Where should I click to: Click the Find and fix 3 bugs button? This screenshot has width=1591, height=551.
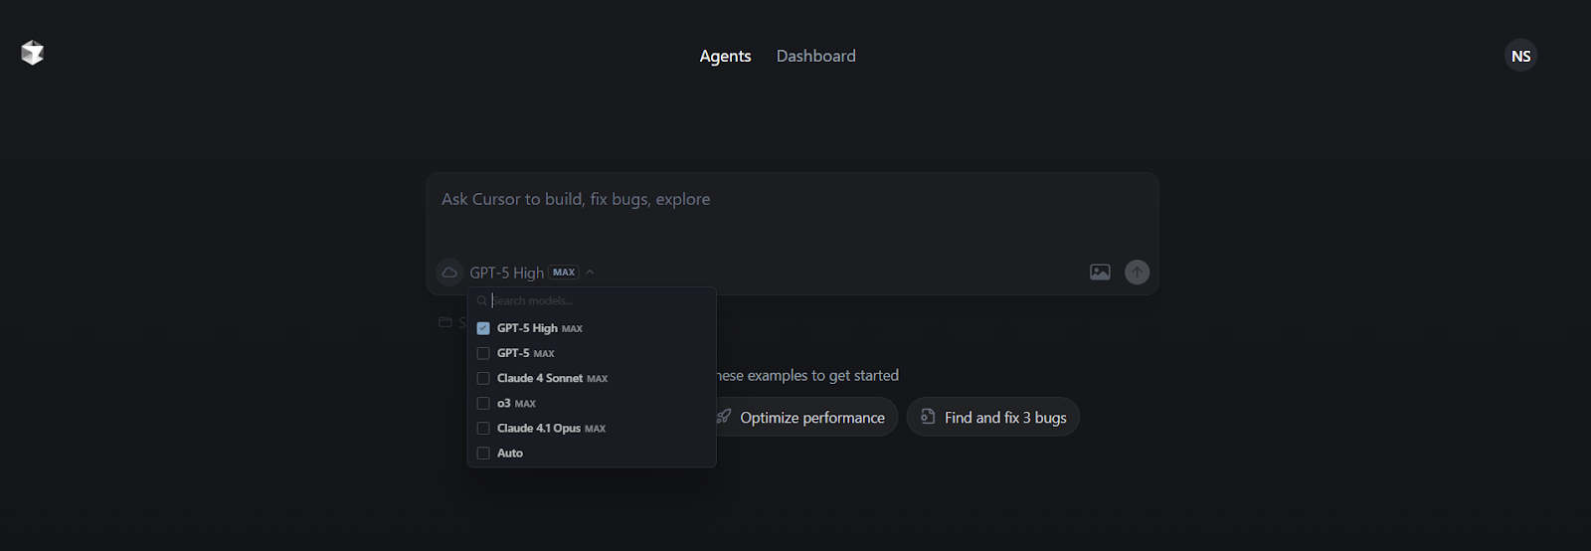992,417
